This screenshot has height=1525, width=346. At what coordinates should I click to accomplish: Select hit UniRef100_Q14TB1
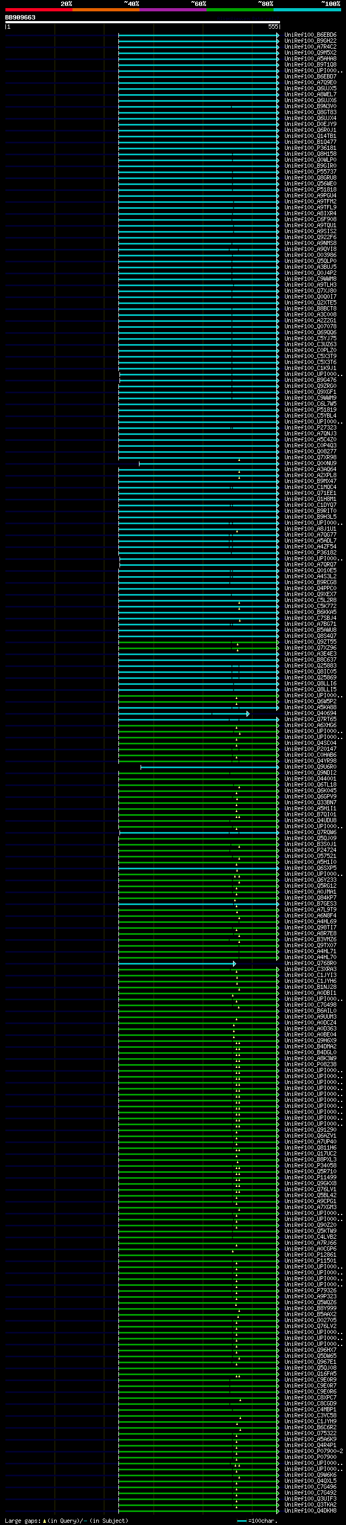point(310,136)
